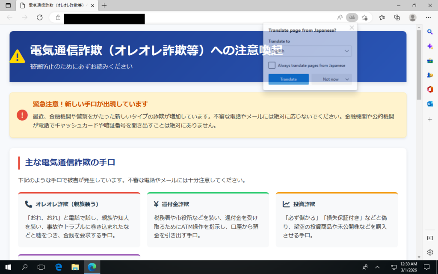Click the translate icon in address bar

point(352,18)
